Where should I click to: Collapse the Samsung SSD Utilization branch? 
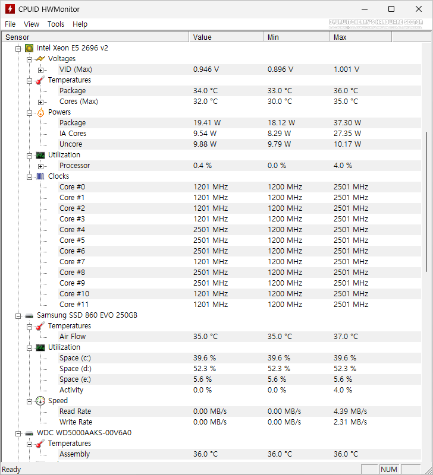[29, 348]
